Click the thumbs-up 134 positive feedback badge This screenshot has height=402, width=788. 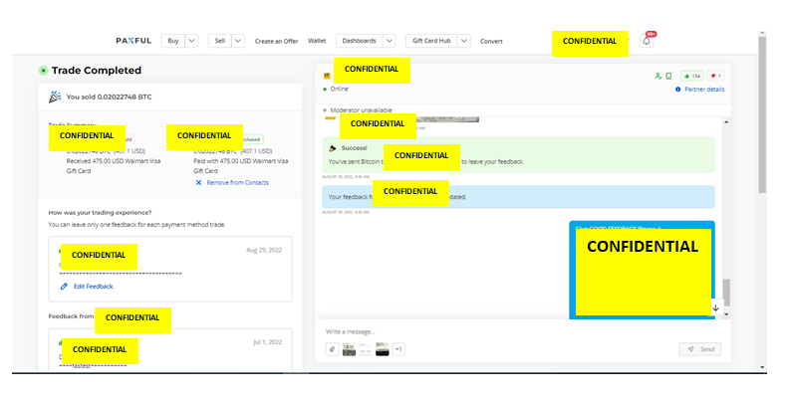pos(692,76)
